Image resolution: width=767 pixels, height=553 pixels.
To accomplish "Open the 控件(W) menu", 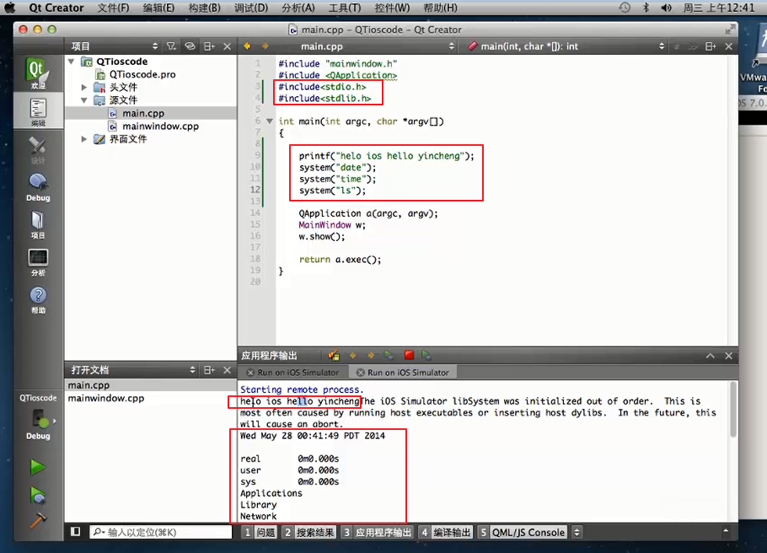I will 392,8.
